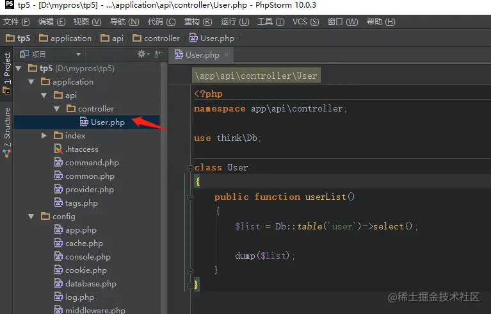The image size is (491, 314).
Task: Click api breadcrumb in navigation bar
Action: [x=112, y=38]
